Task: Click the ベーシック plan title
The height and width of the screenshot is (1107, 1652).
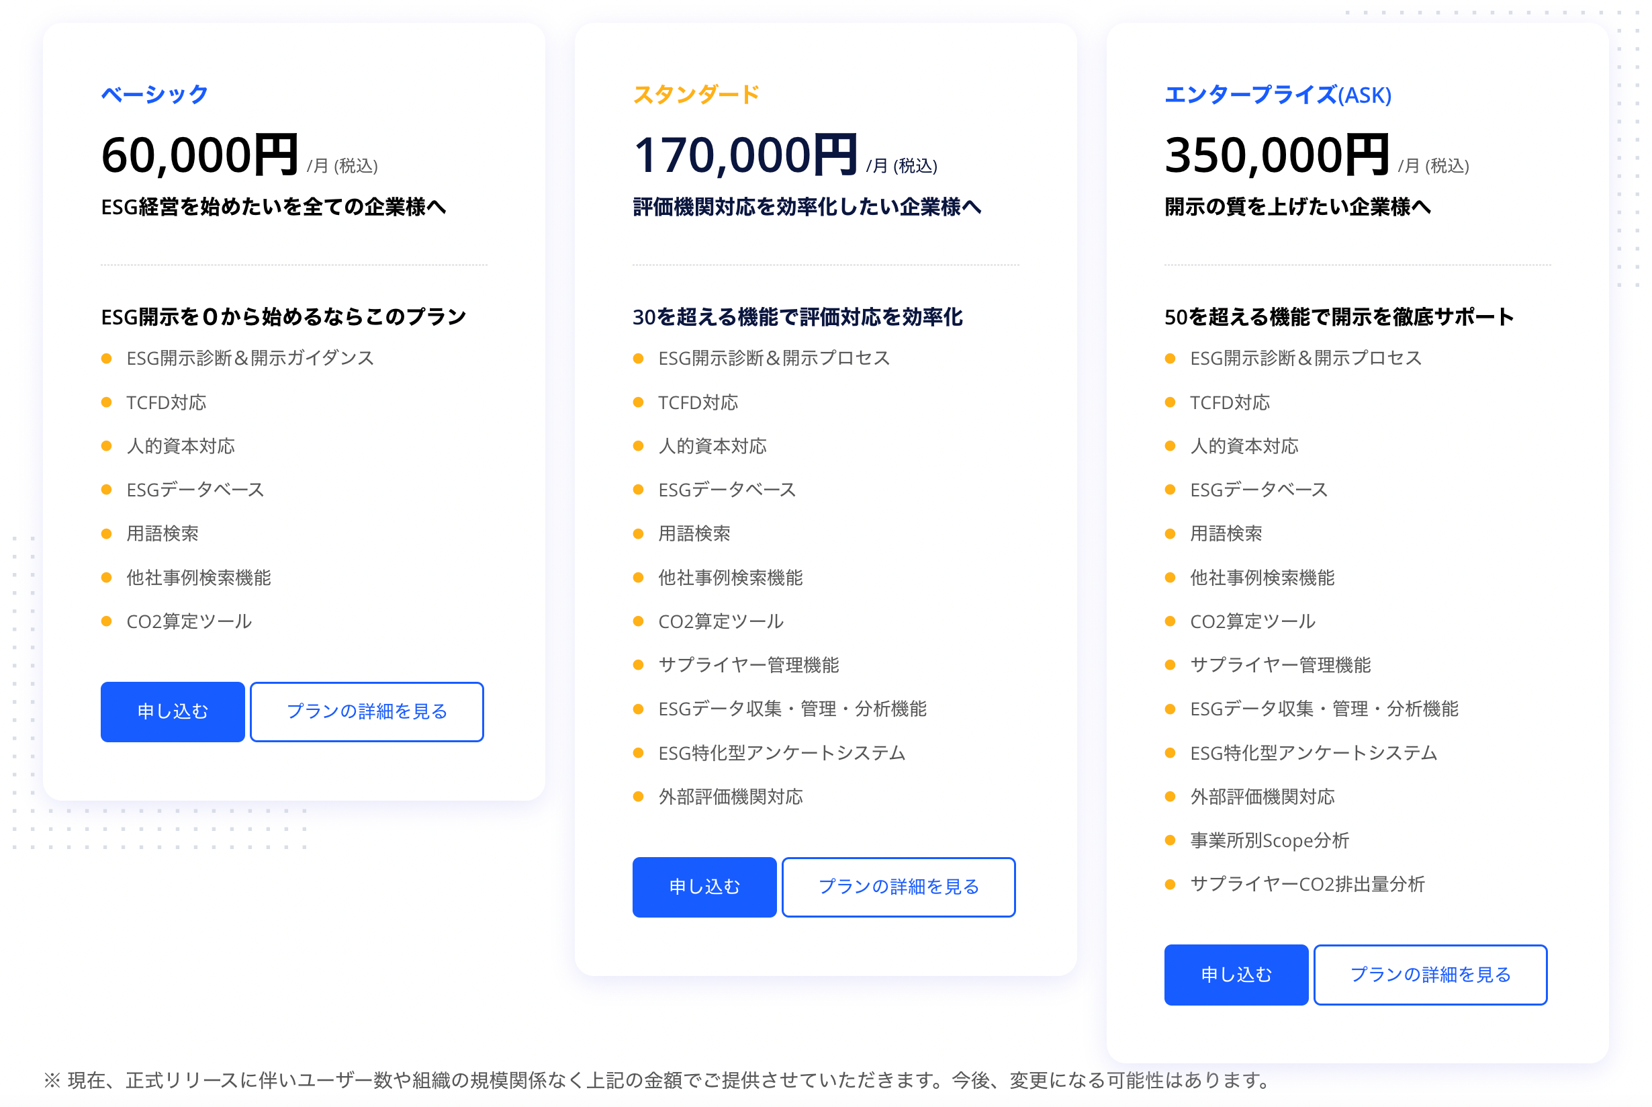Action: click(154, 95)
